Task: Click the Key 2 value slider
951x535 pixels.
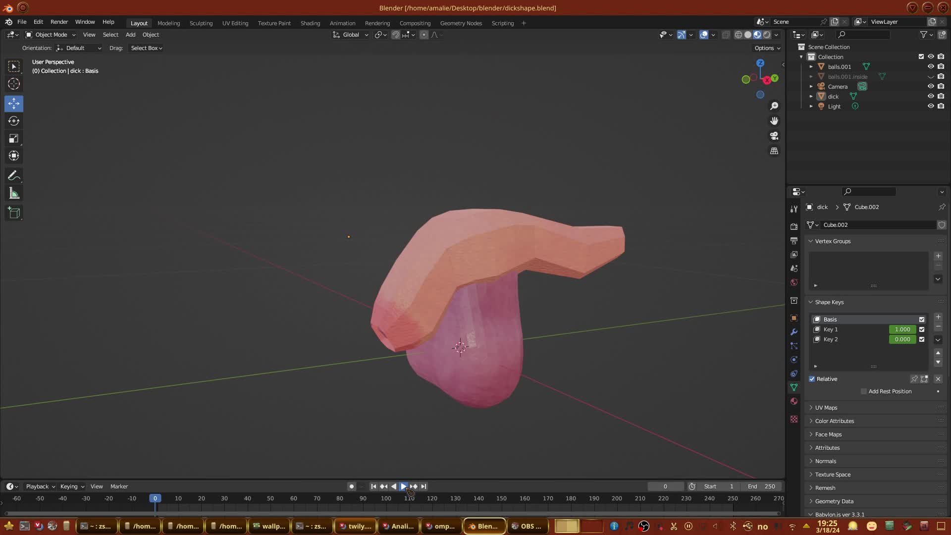Action: click(x=902, y=339)
